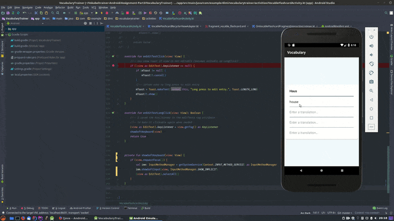Open the Refactor menu

point(60,7)
